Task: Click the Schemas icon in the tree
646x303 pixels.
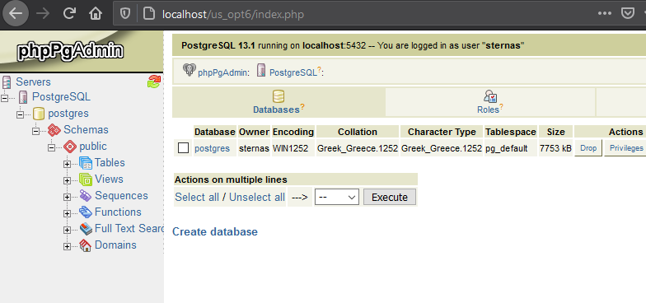Action: point(54,130)
